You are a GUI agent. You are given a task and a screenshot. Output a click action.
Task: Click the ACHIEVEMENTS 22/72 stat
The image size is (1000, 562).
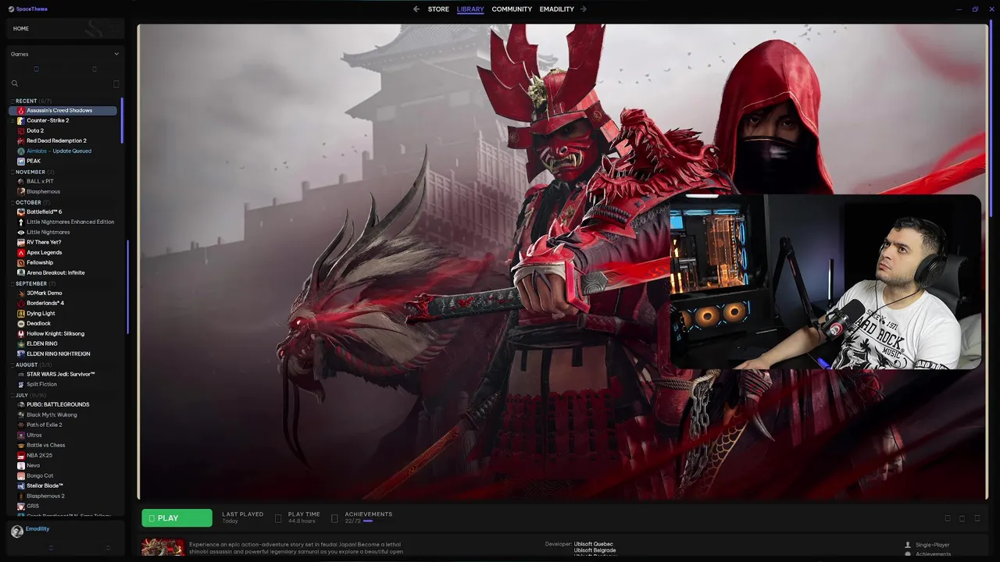point(368,518)
